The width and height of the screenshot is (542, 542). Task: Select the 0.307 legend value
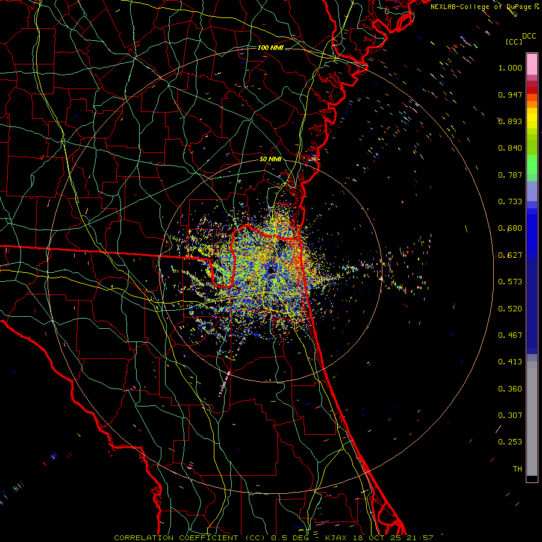pos(510,416)
